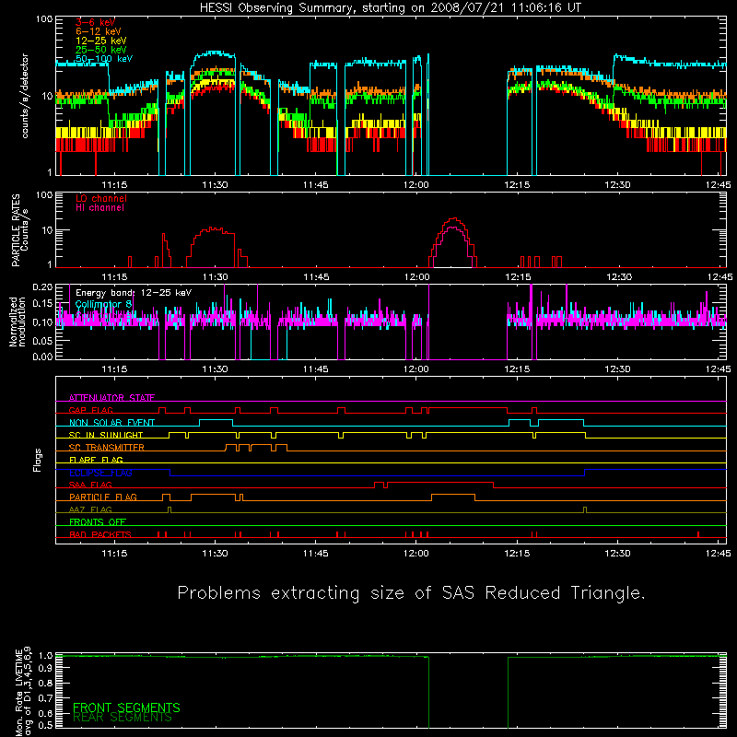Select the yellow 12-25 keV legend entry

pos(100,41)
